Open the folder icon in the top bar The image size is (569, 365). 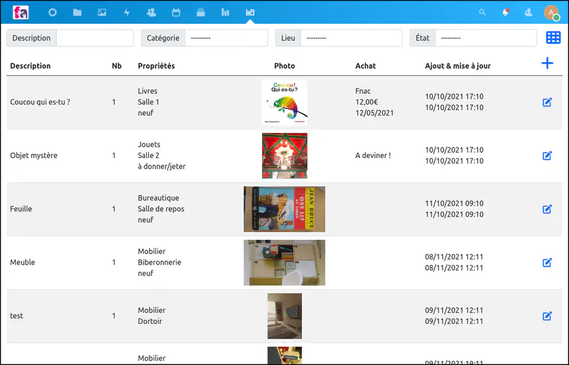click(x=77, y=13)
